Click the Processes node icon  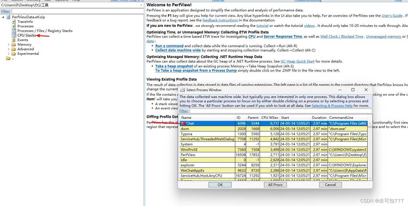[x=14, y=26]
